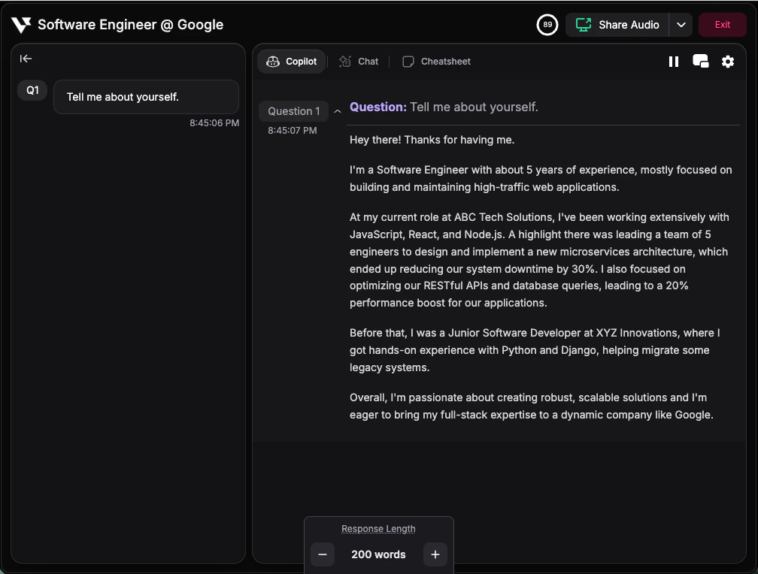Click the Share Audio button
The width and height of the screenshot is (758, 574).
[617, 25]
